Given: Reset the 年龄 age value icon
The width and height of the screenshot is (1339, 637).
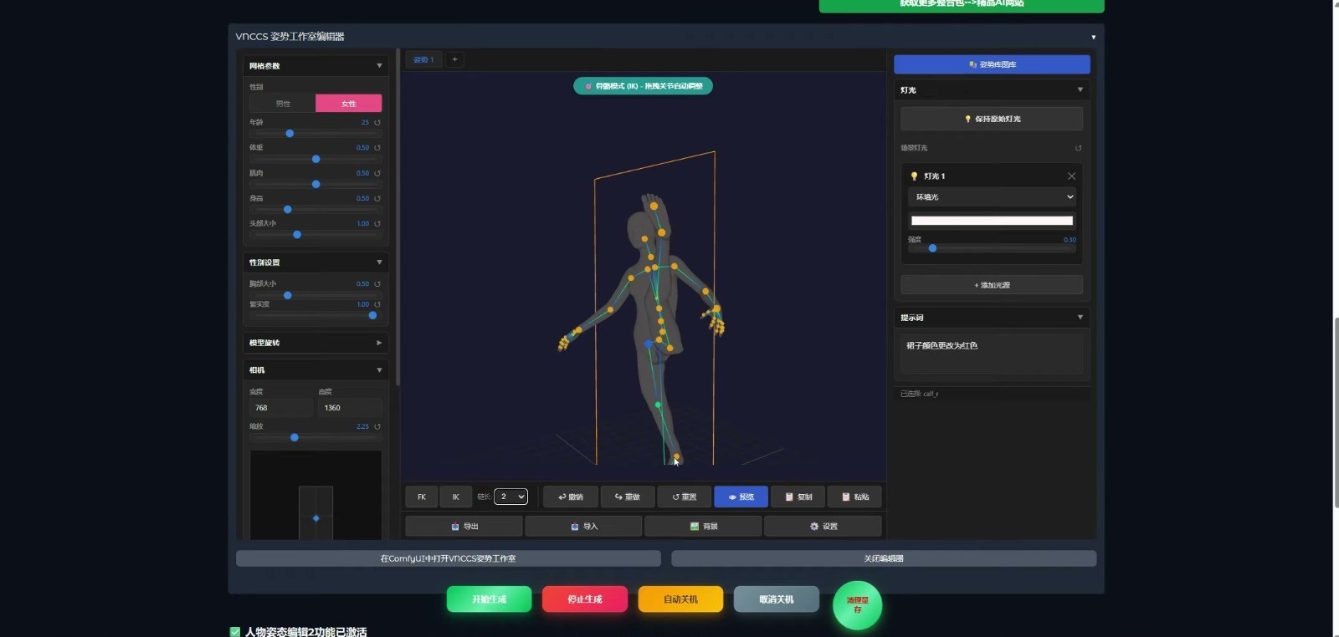Looking at the screenshot, I should click(377, 123).
